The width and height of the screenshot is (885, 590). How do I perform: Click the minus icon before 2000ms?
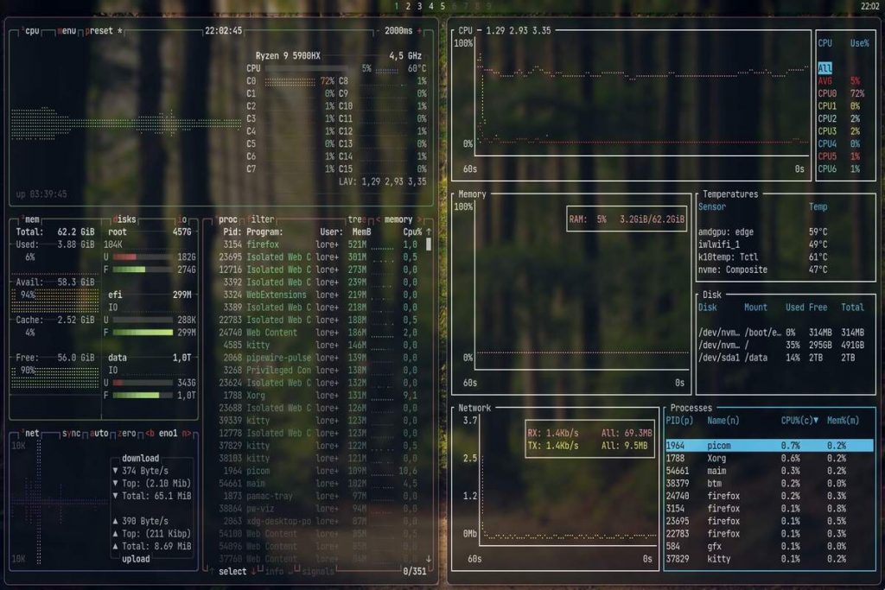(x=377, y=30)
